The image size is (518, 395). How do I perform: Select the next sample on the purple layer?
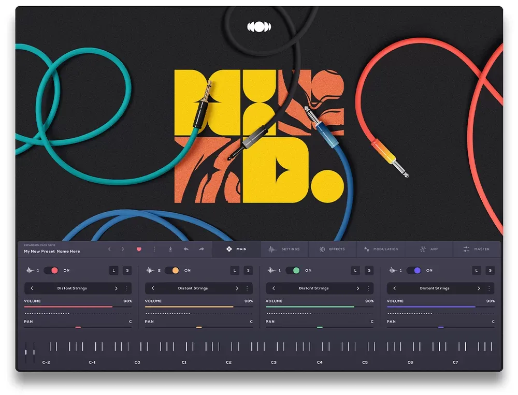(x=479, y=288)
